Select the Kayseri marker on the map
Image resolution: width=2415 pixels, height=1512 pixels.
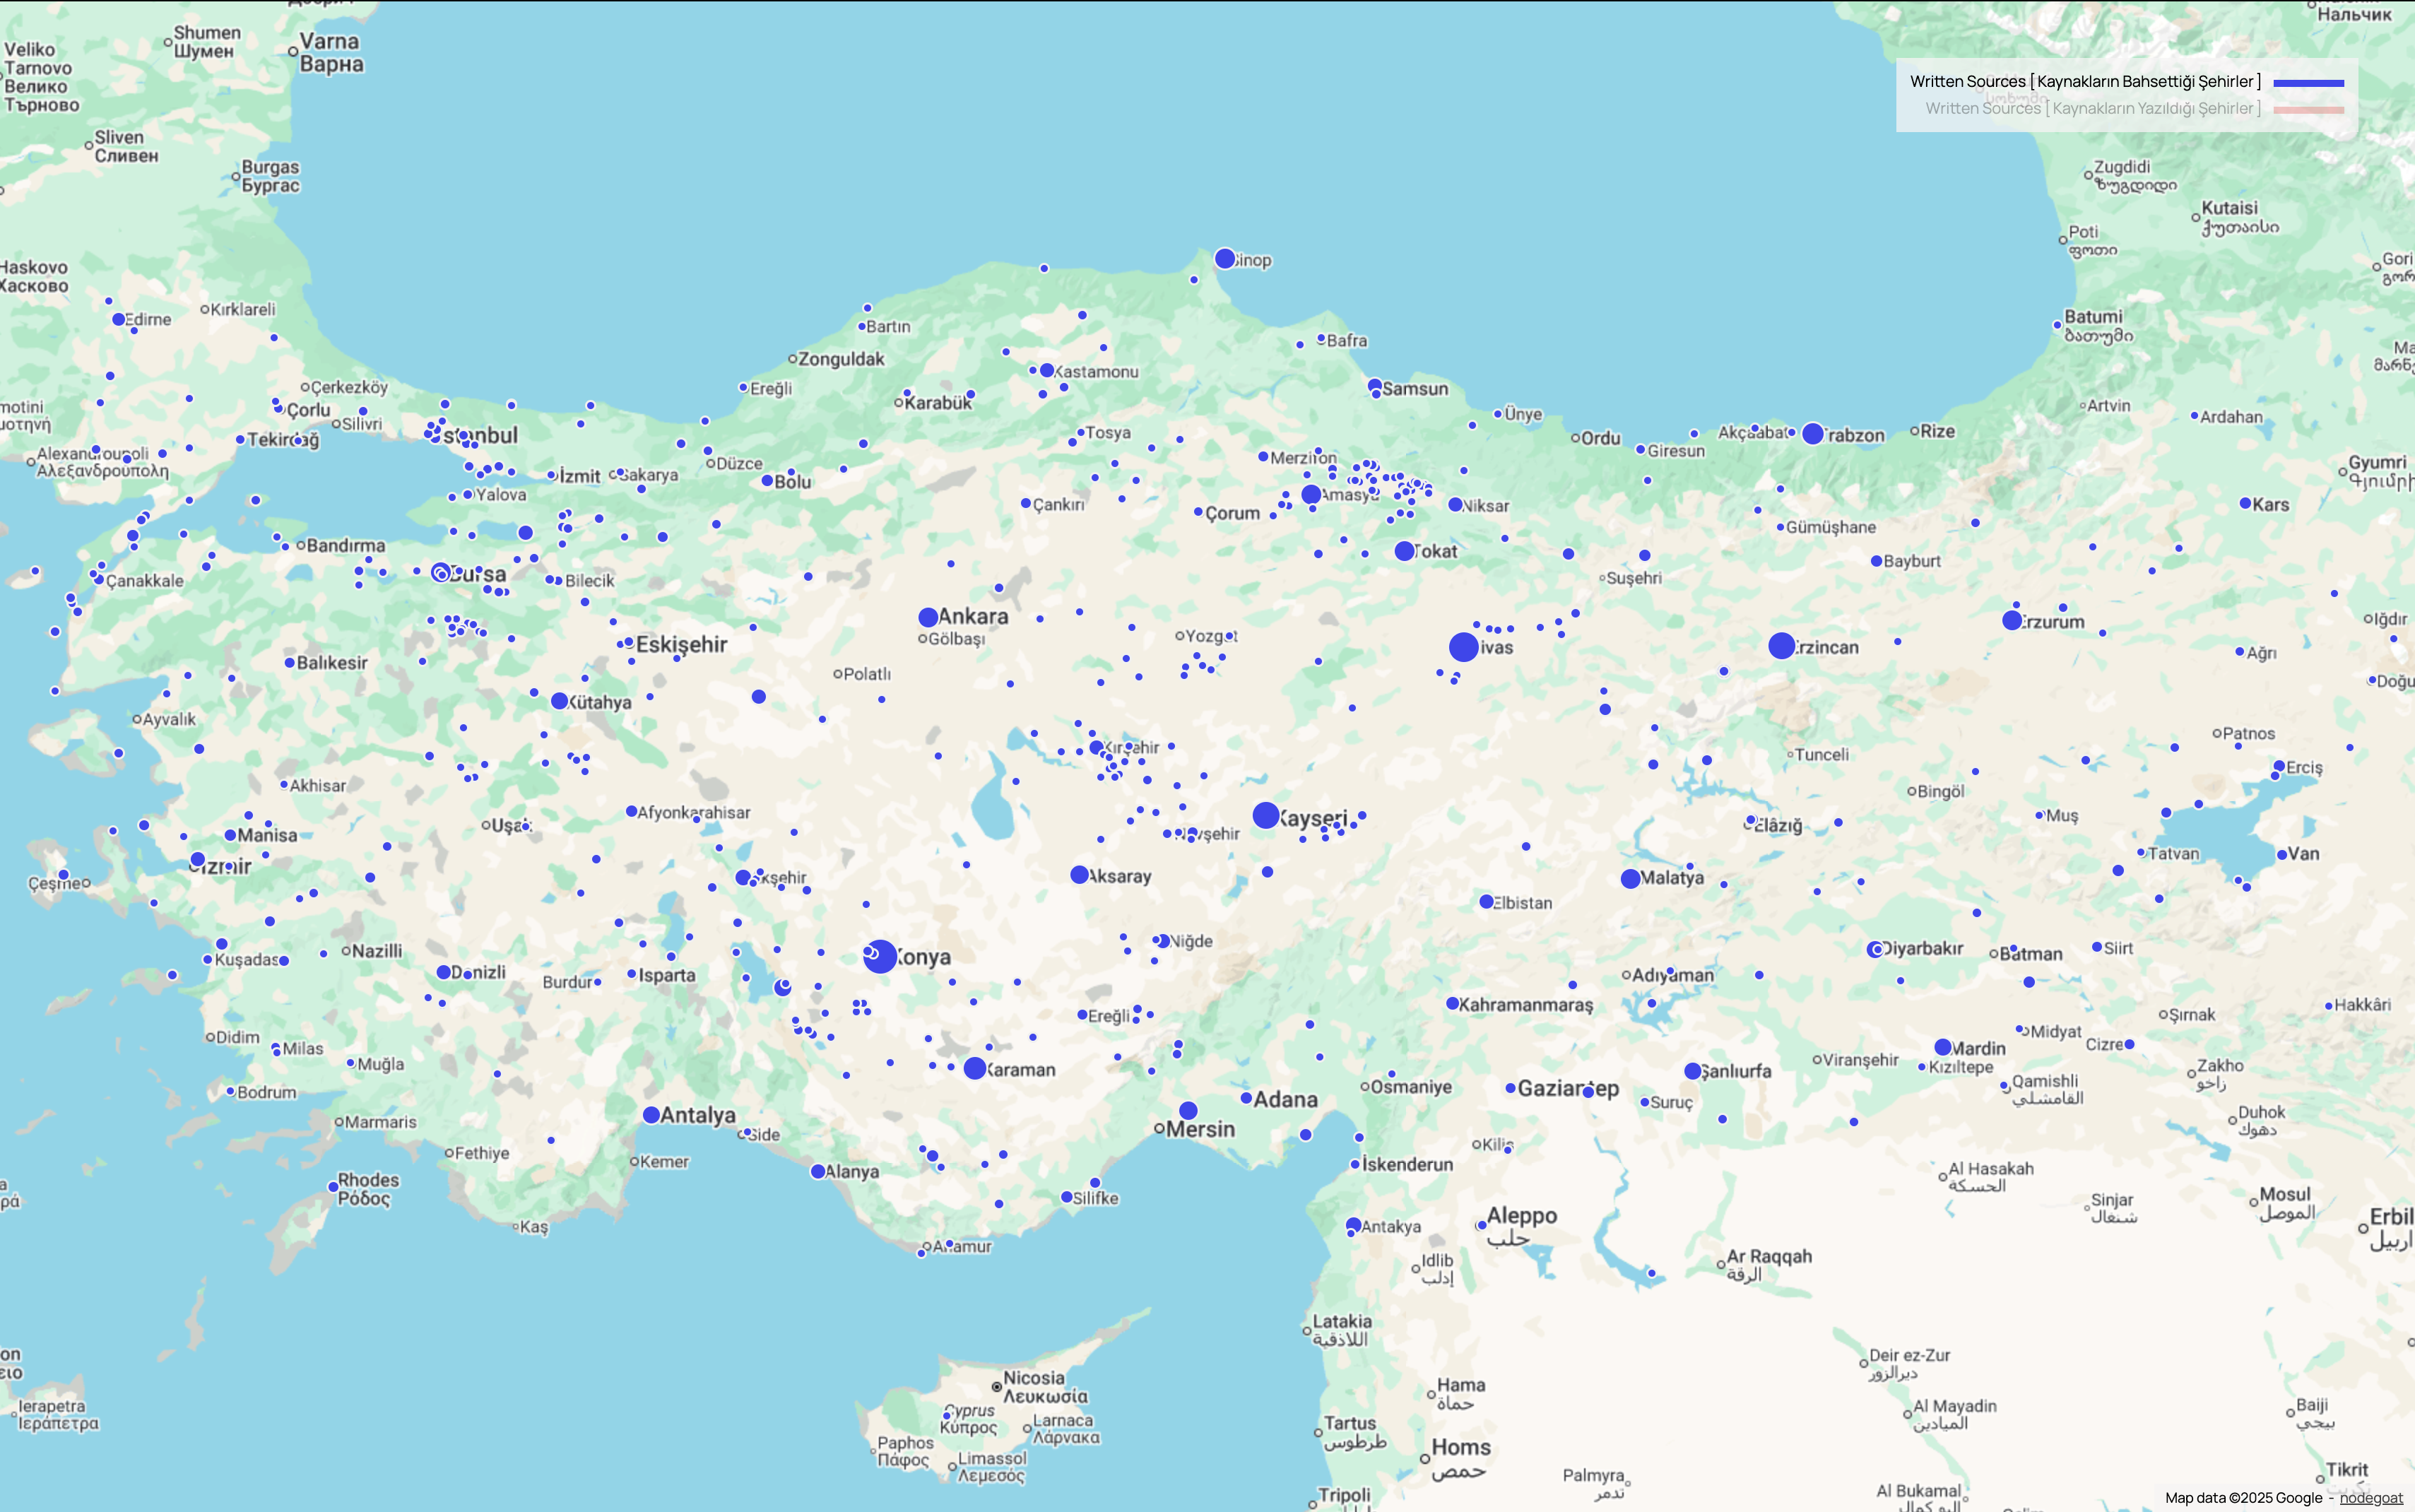click(1266, 815)
